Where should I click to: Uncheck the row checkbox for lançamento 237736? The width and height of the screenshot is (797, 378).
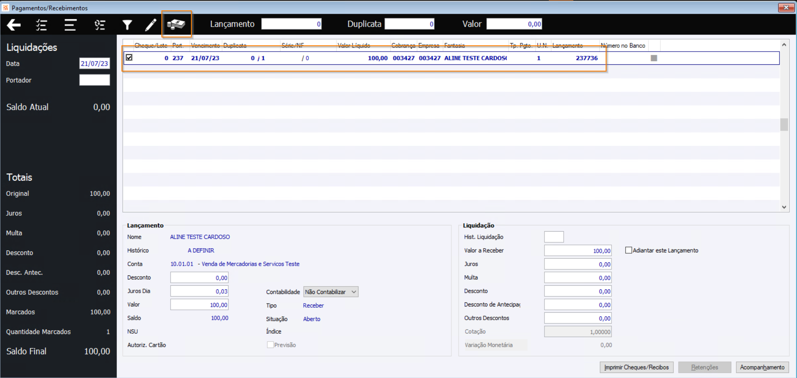point(129,57)
